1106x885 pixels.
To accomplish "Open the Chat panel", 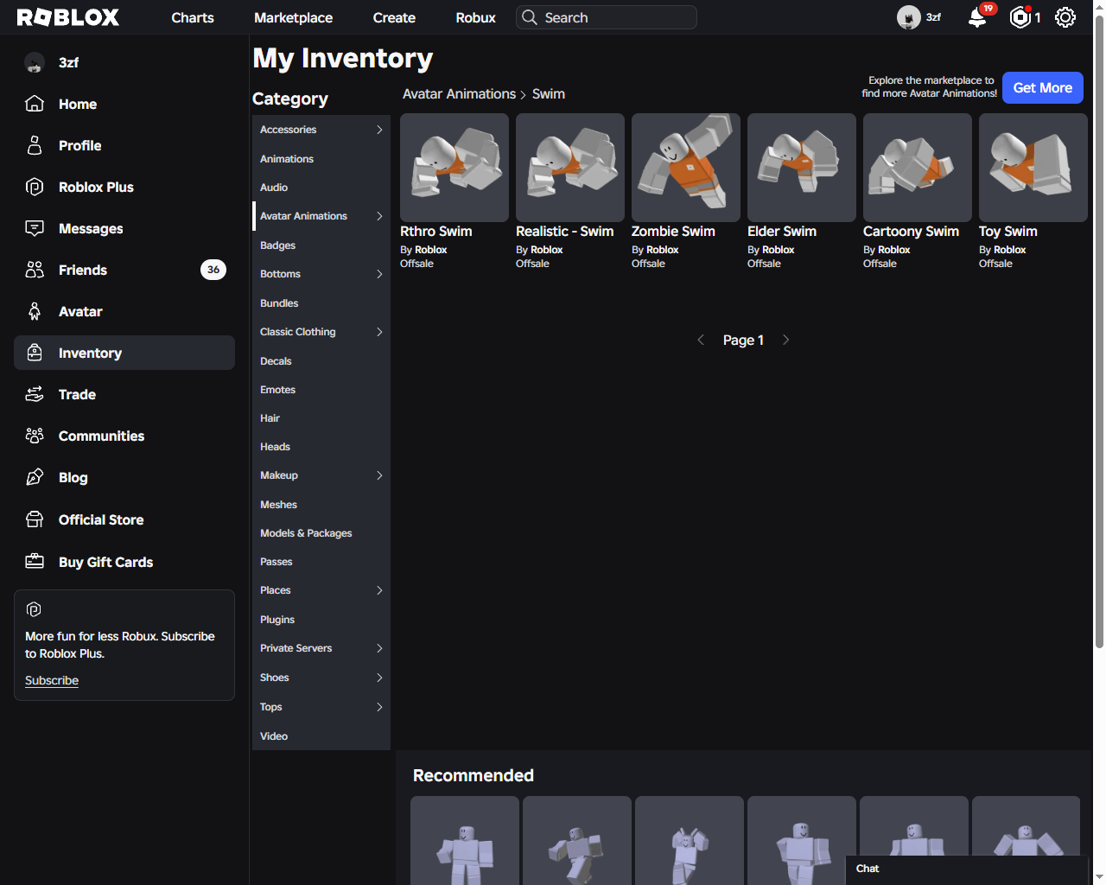I will point(966,869).
